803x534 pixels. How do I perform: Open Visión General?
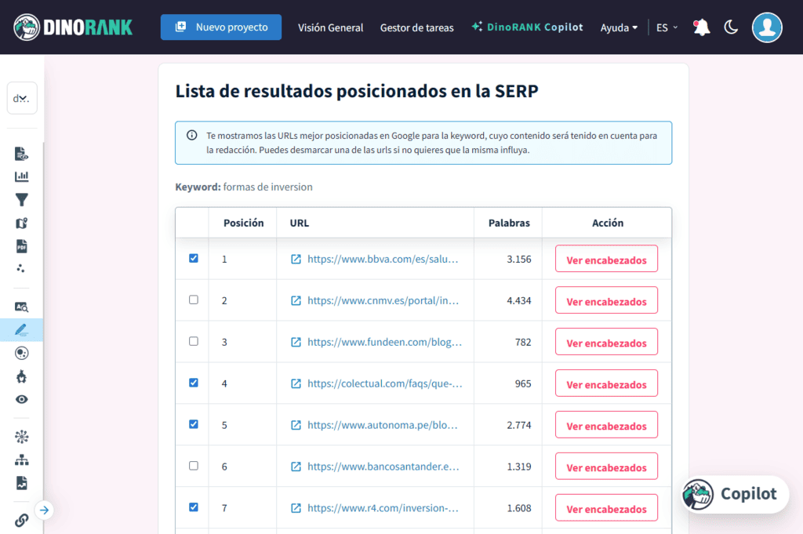pyautogui.click(x=330, y=27)
